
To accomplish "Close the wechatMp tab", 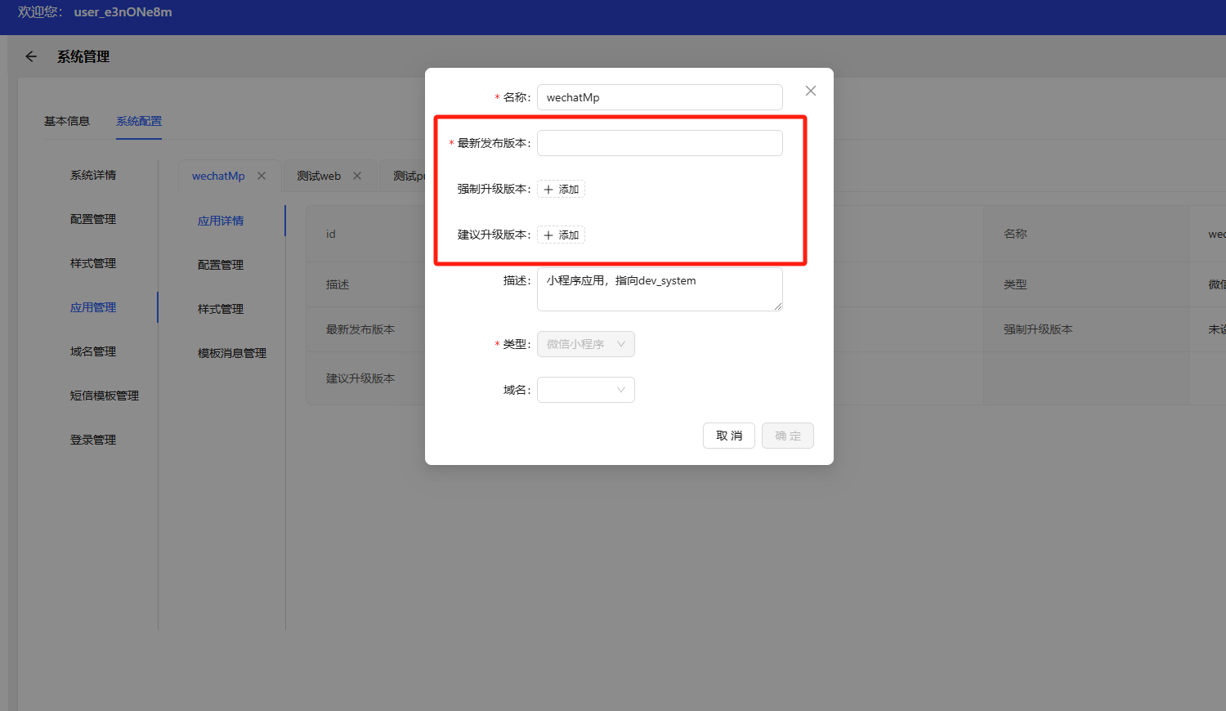I will point(262,176).
